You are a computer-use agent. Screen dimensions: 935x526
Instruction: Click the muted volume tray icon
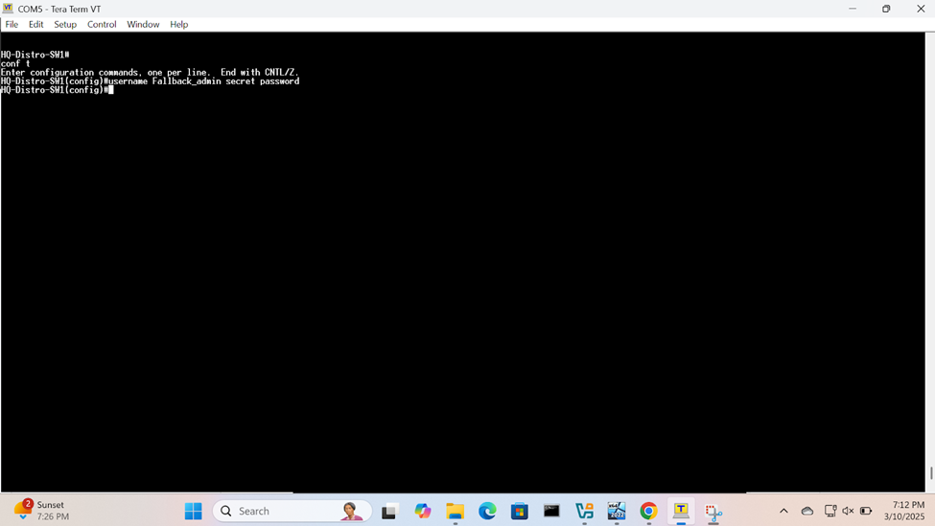pos(848,511)
